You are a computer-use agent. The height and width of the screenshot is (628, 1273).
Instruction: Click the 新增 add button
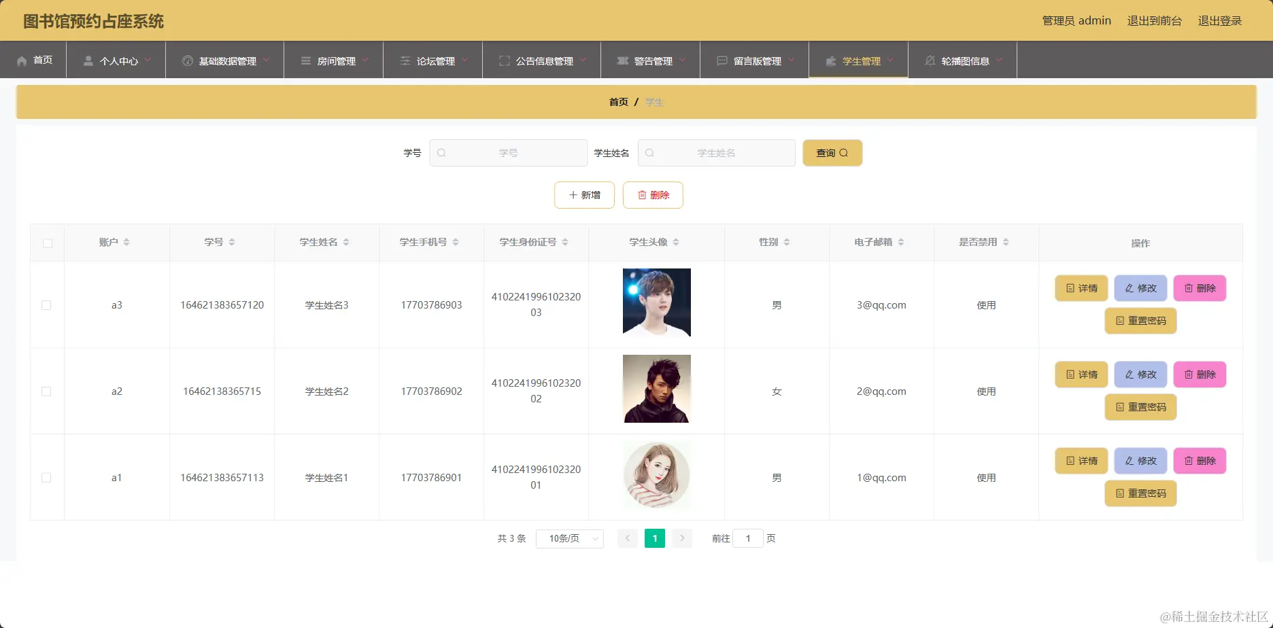click(585, 195)
